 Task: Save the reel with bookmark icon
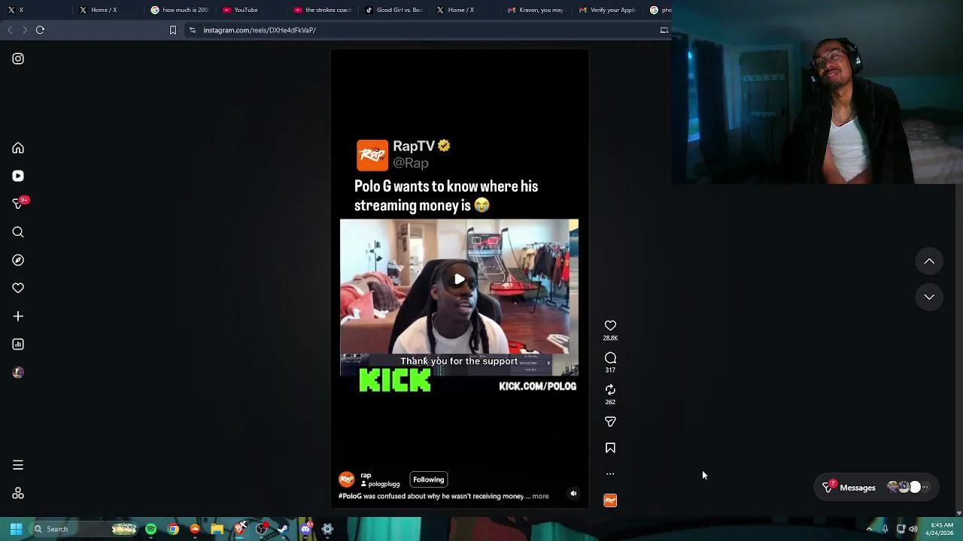(610, 448)
